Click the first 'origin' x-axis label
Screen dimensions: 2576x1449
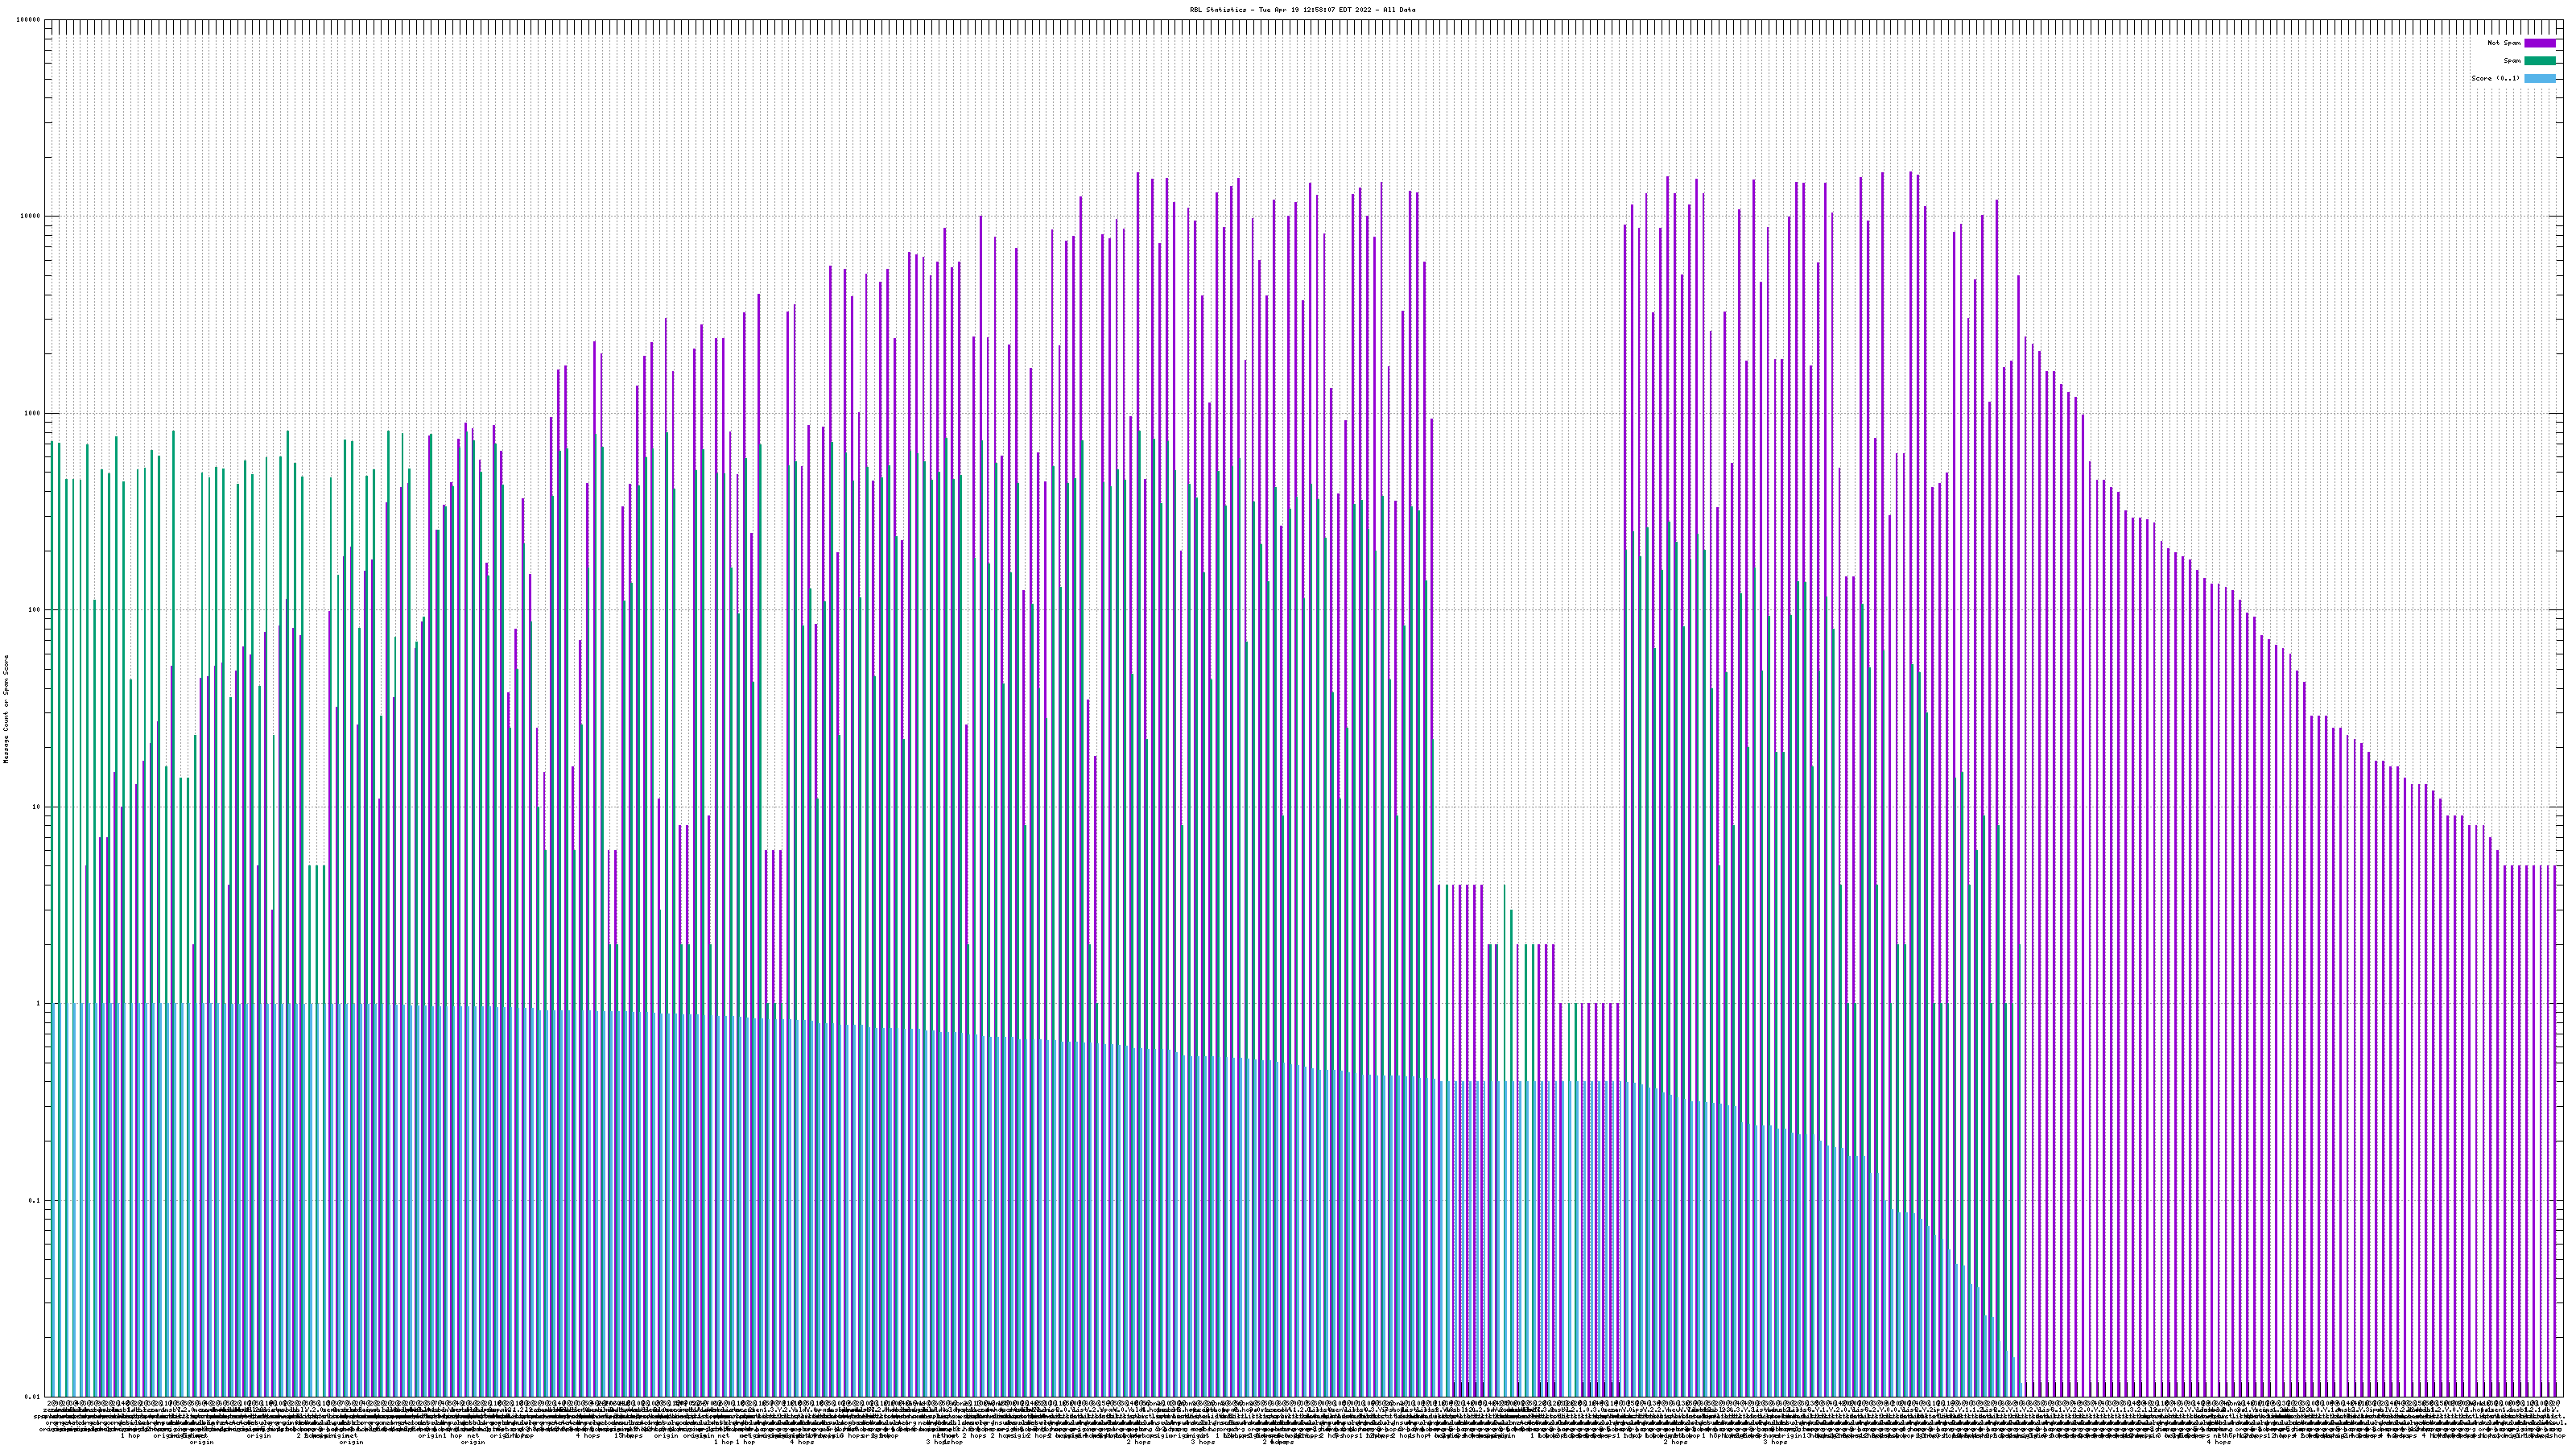[201, 1442]
